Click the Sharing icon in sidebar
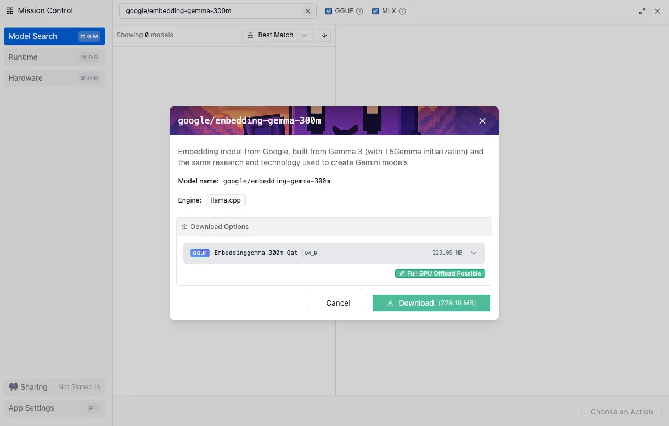Screen dimensions: 669x426 (x=14, y=387)
